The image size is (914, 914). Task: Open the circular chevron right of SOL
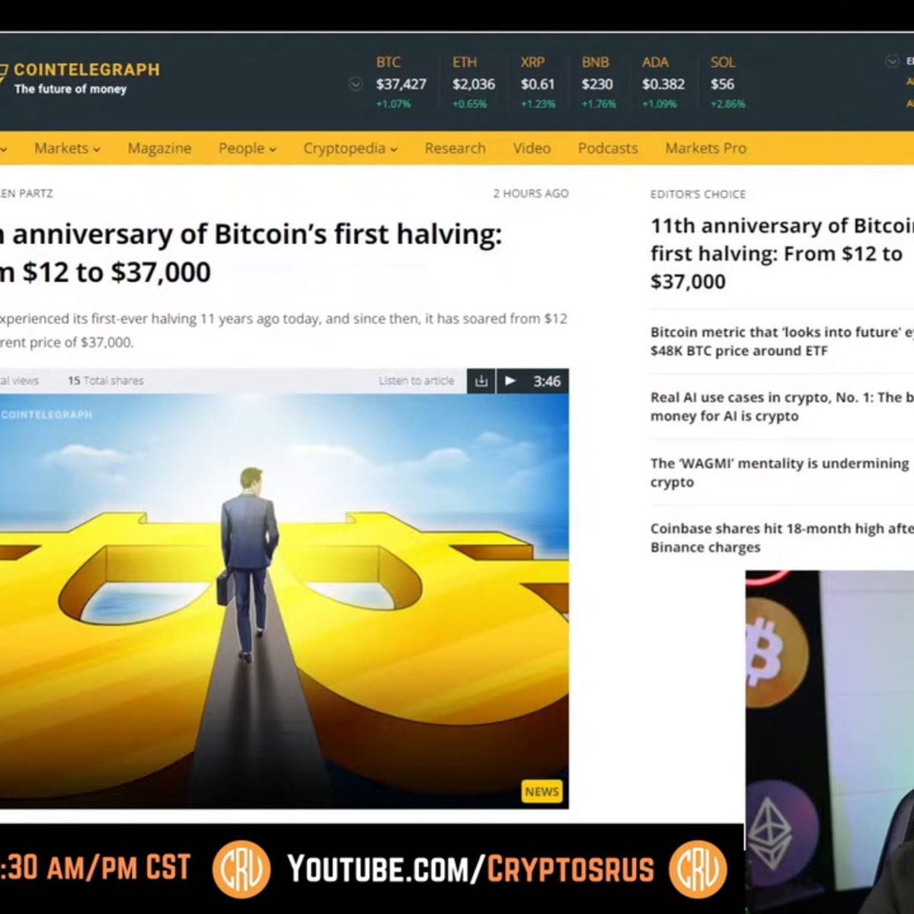(x=893, y=62)
